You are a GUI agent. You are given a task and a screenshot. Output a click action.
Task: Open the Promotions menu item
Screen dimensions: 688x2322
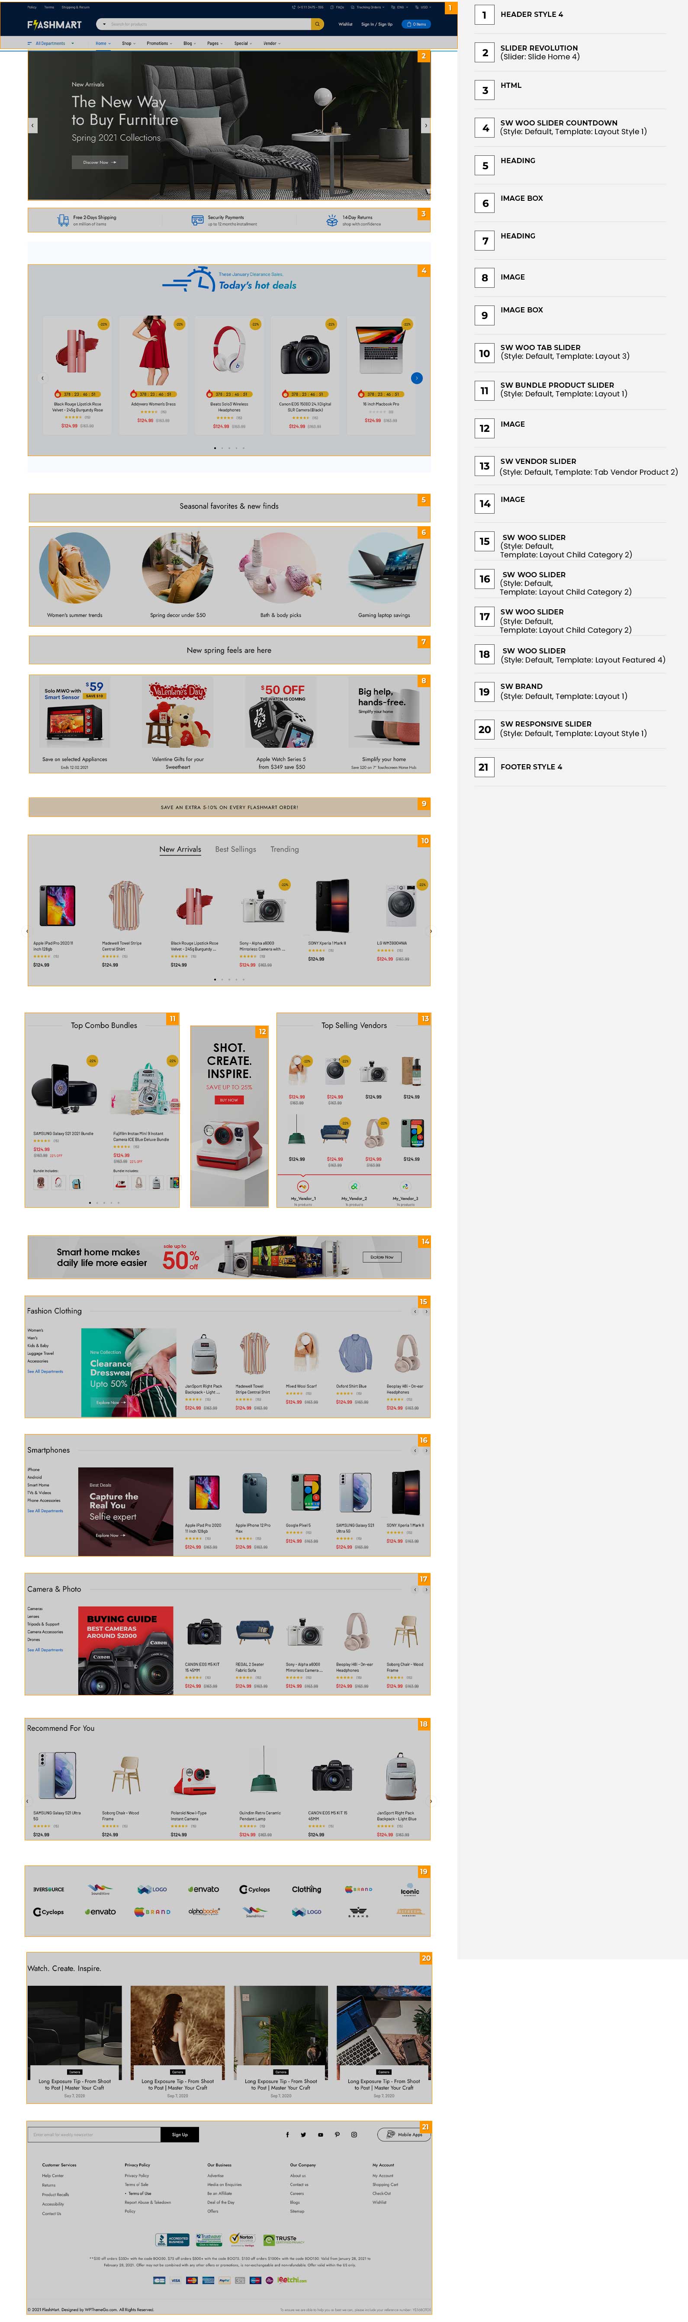coord(159,43)
